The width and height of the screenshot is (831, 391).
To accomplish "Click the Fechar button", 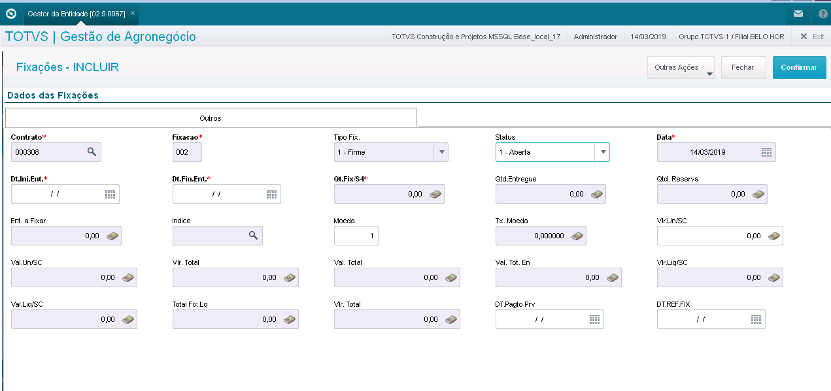I will (743, 67).
